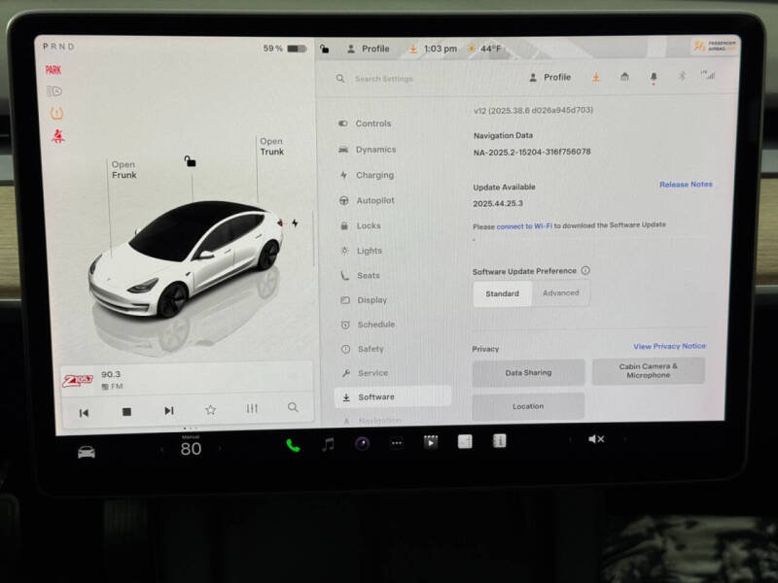Mute audio using the speaker icon
Viewport: 778px width, 583px height.
pos(596,439)
